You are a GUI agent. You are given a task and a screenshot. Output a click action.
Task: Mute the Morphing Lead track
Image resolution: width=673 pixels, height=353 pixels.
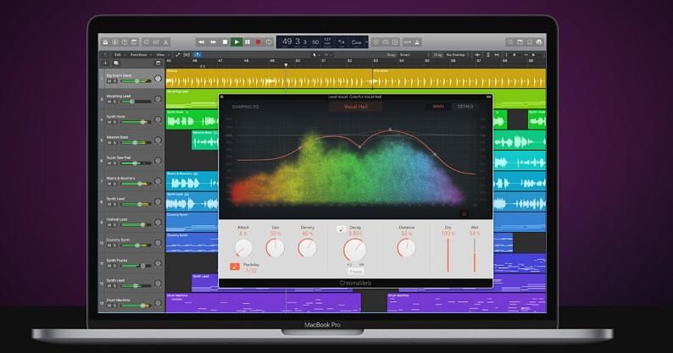pyautogui.click(x=109, y=102)
